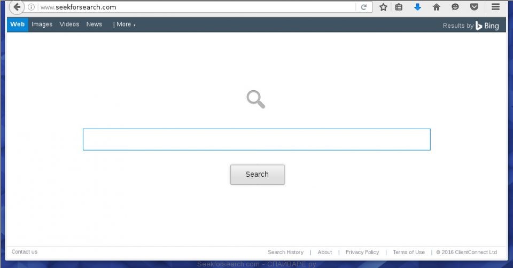Click the browser back arrow button

[x=17, y=7]
